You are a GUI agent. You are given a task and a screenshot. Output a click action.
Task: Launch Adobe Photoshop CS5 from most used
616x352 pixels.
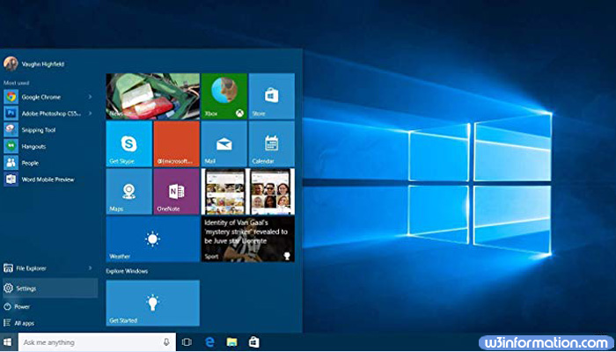click(49, 114)
